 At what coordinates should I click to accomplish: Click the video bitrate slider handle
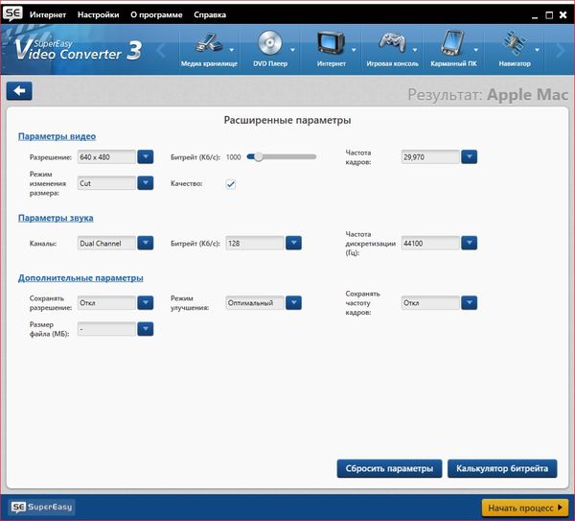point(259,157)
